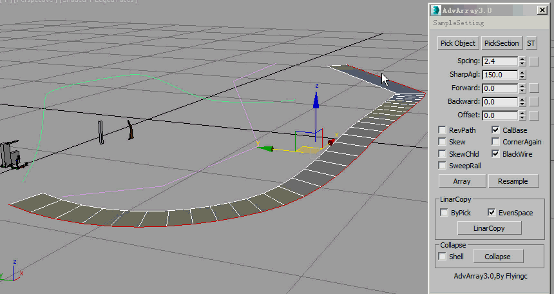This screenshot has width=554, height=294.
Task: Disable the BlackWire checkbox
Action: pyautogui.click(x=495, y=154)
